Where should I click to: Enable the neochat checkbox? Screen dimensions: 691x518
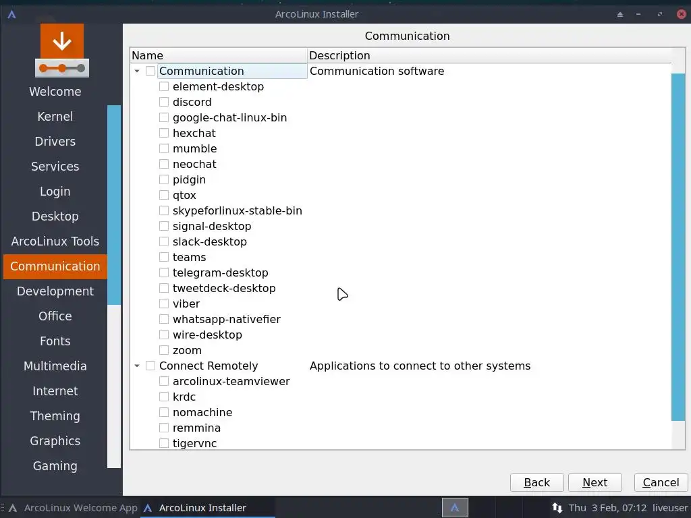[x=164, y=164]
